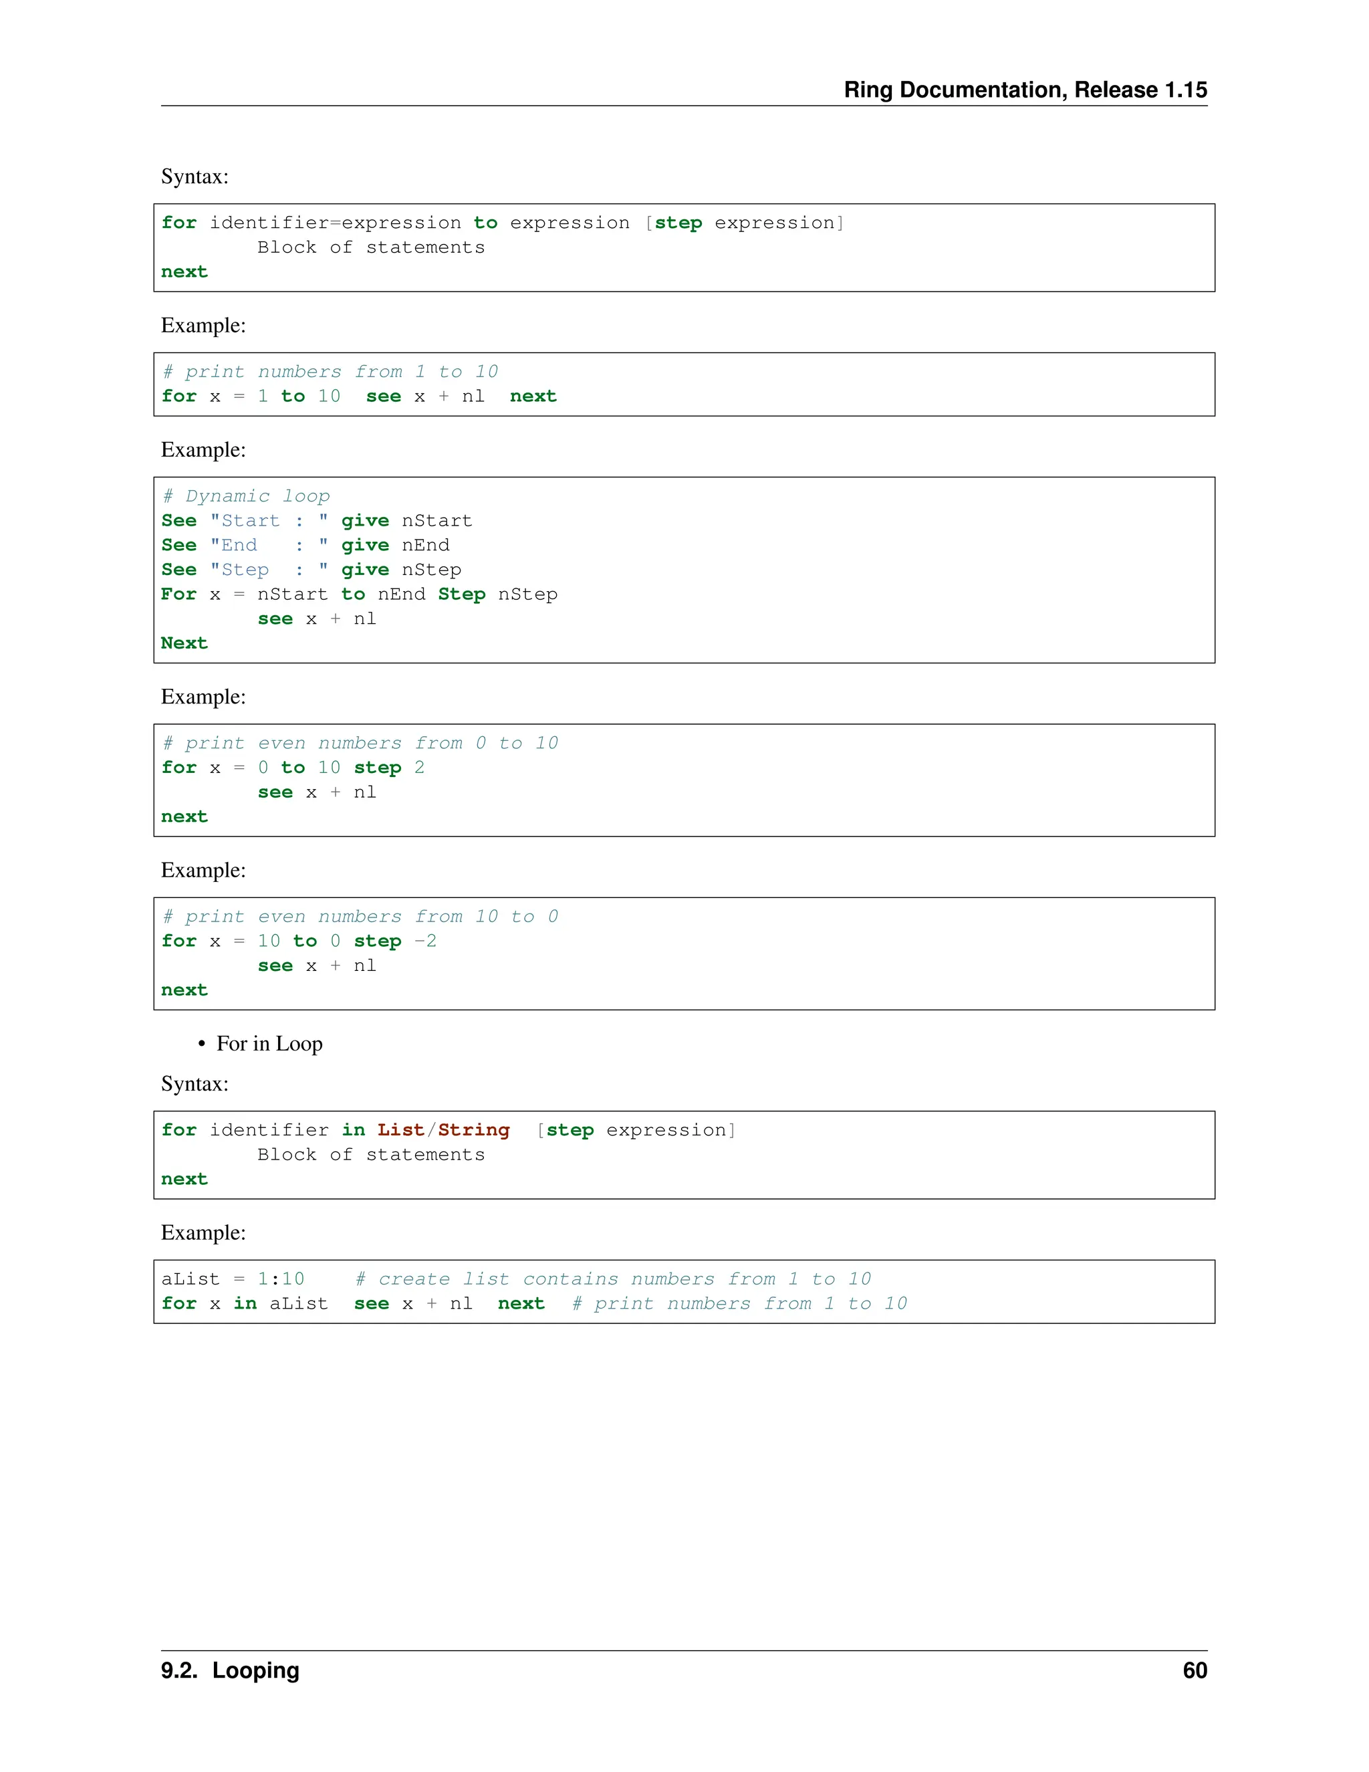Click 'For x = nStart to nEnd Step nStep' line
This screenshot has width=1369, height=1772.
coord(358,594)
